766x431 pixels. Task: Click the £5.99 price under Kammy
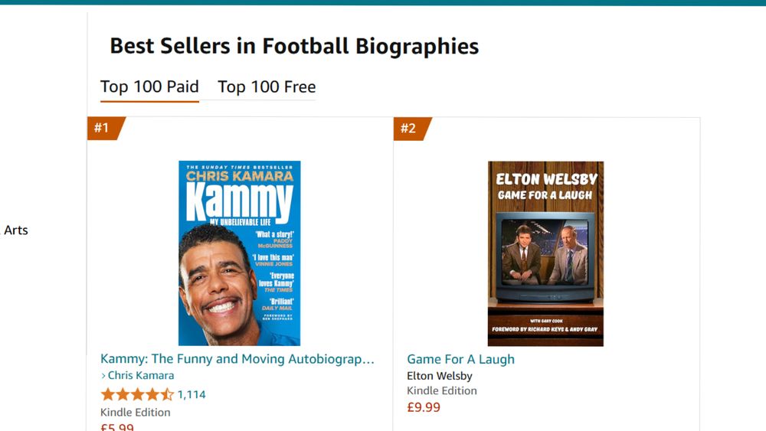pos(117,427)
